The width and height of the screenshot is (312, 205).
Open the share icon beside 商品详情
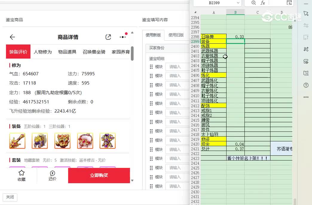(108, 37)
